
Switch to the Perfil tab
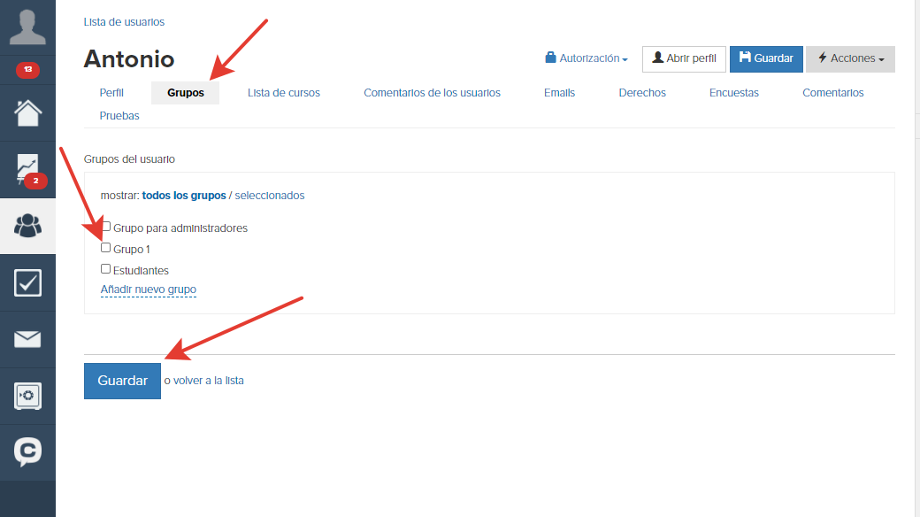coord(111,93)
